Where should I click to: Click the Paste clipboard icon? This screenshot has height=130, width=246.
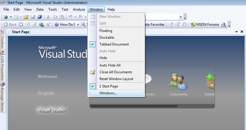click(62, 17)
